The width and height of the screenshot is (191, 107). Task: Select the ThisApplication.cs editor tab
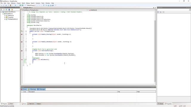pyautogui.click(x=28, y=8)
